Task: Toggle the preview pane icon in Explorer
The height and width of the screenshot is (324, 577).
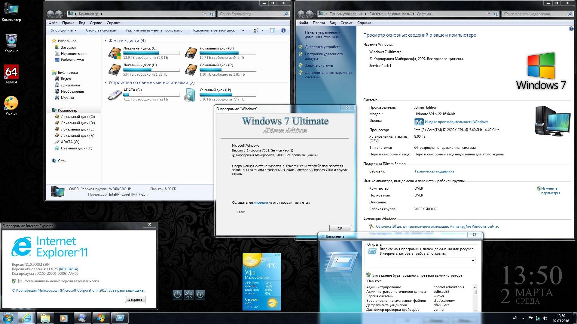Action: point(272,30)
